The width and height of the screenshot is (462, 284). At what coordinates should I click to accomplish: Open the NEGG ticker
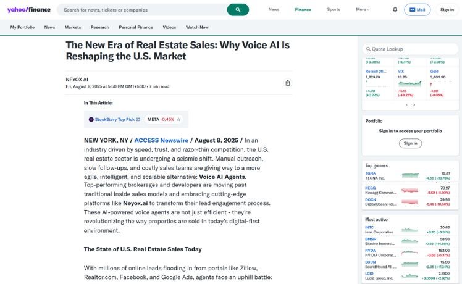pyautogui.click(x=371, y=188)
